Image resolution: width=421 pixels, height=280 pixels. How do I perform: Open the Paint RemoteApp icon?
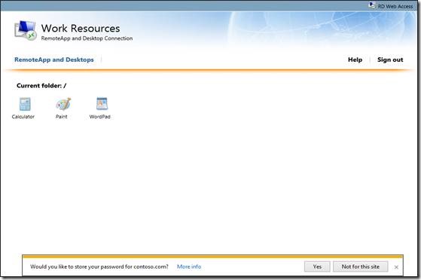coord(63,104)
